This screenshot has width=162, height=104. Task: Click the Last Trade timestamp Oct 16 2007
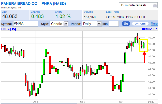pyautogui.click(x=126, y=17)
